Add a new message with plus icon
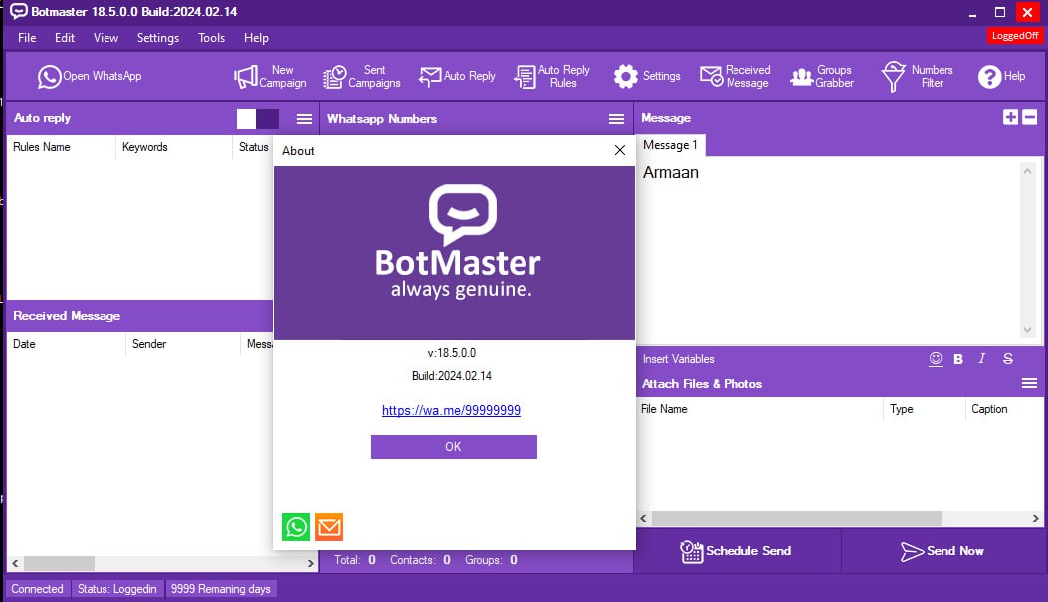The width and height of the screenshot is (1048, 602). 1010,117
